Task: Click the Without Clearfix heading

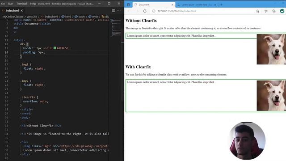Action: pos(141,21)
